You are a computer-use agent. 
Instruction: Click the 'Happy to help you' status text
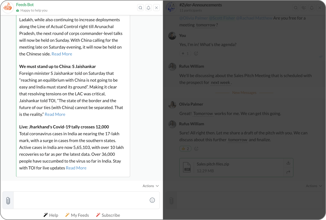(34, 10)
